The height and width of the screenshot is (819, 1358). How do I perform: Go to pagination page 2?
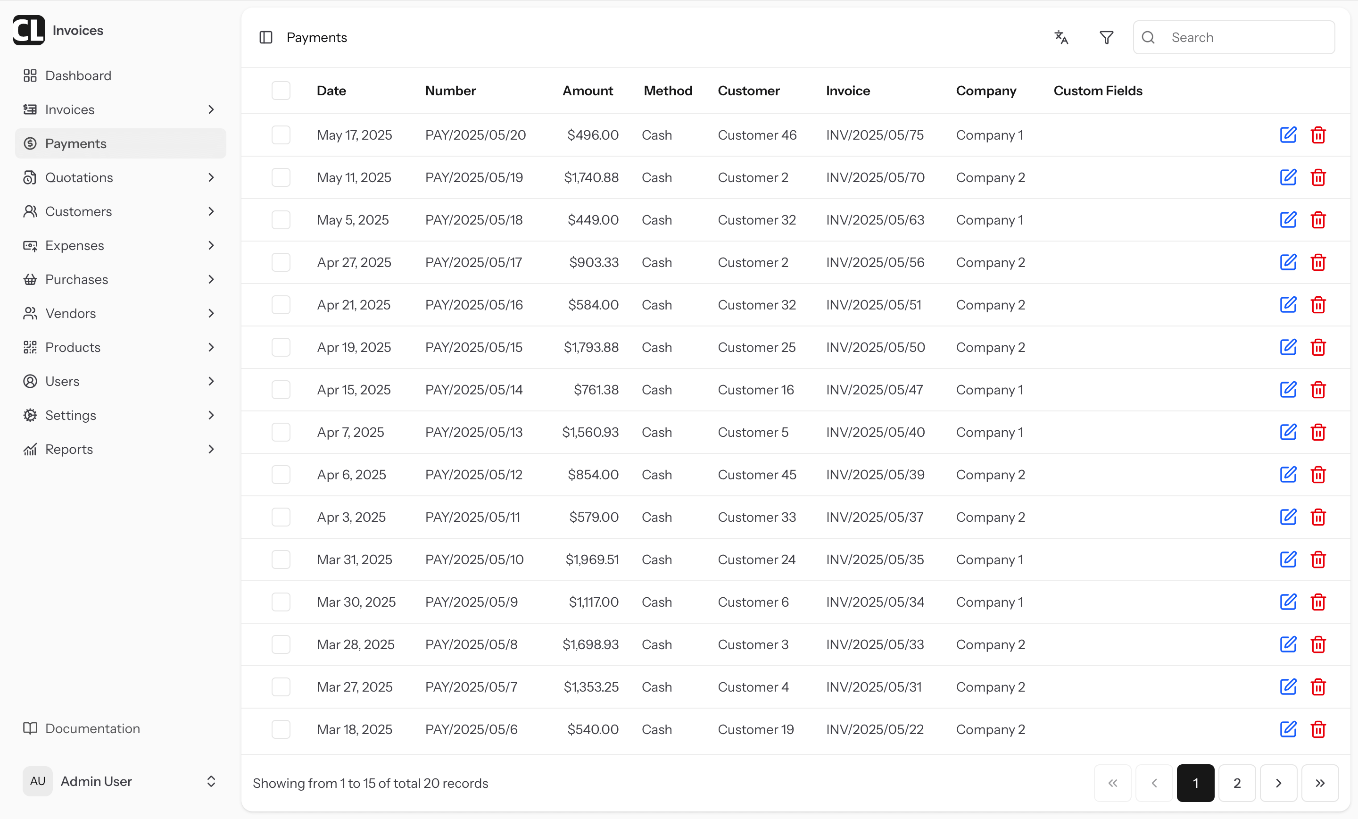1237,783
